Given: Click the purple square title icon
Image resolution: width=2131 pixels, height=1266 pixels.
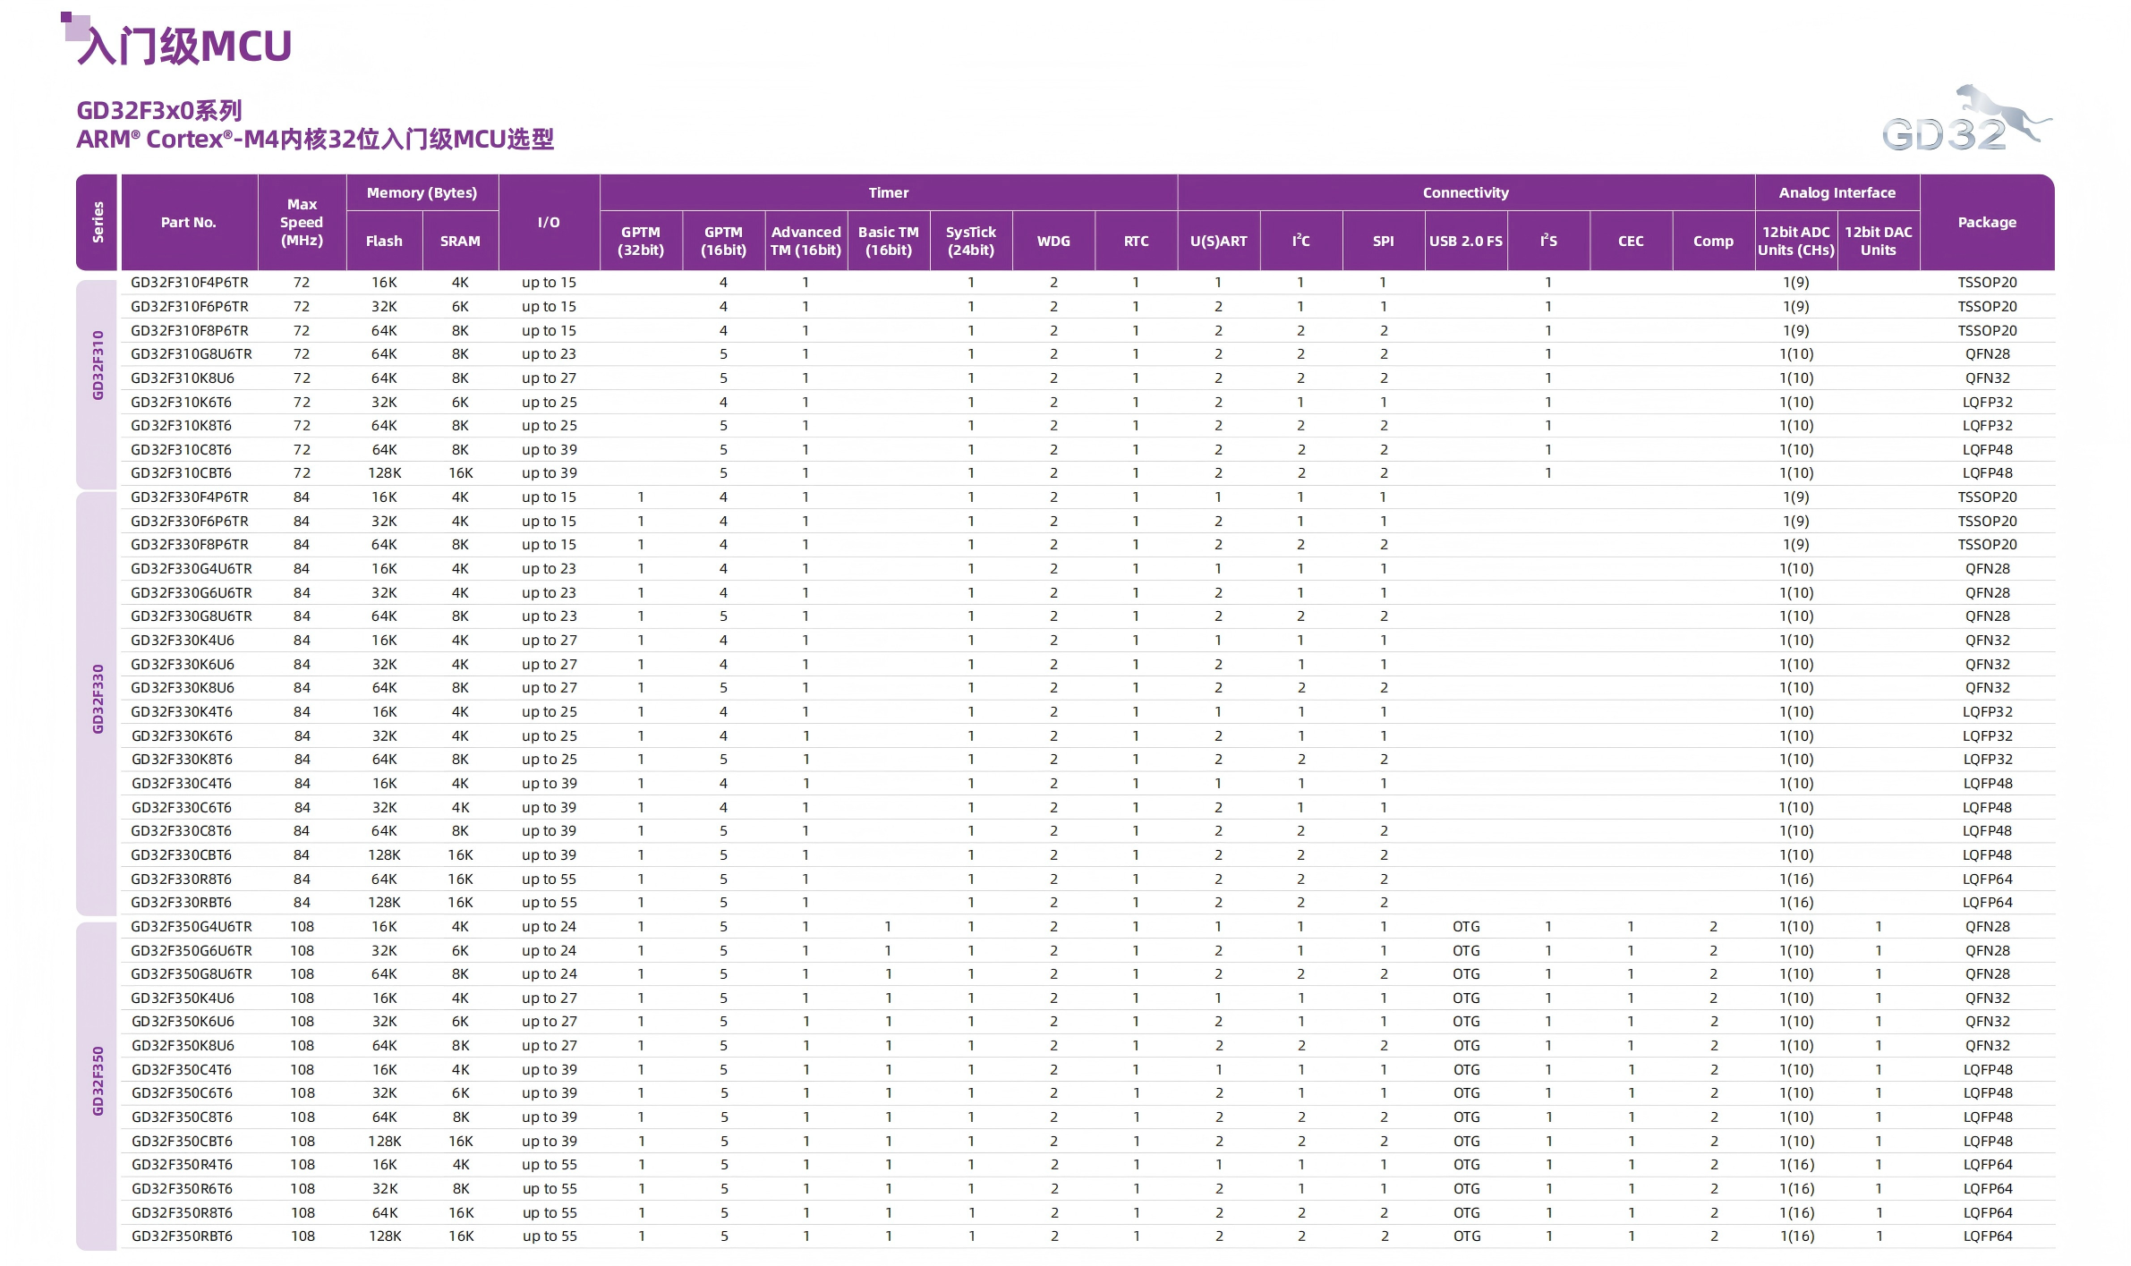Looking at the screenshot, I should pos(75,25).
